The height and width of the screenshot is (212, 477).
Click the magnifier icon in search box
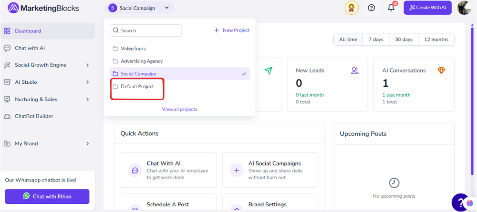116,30
